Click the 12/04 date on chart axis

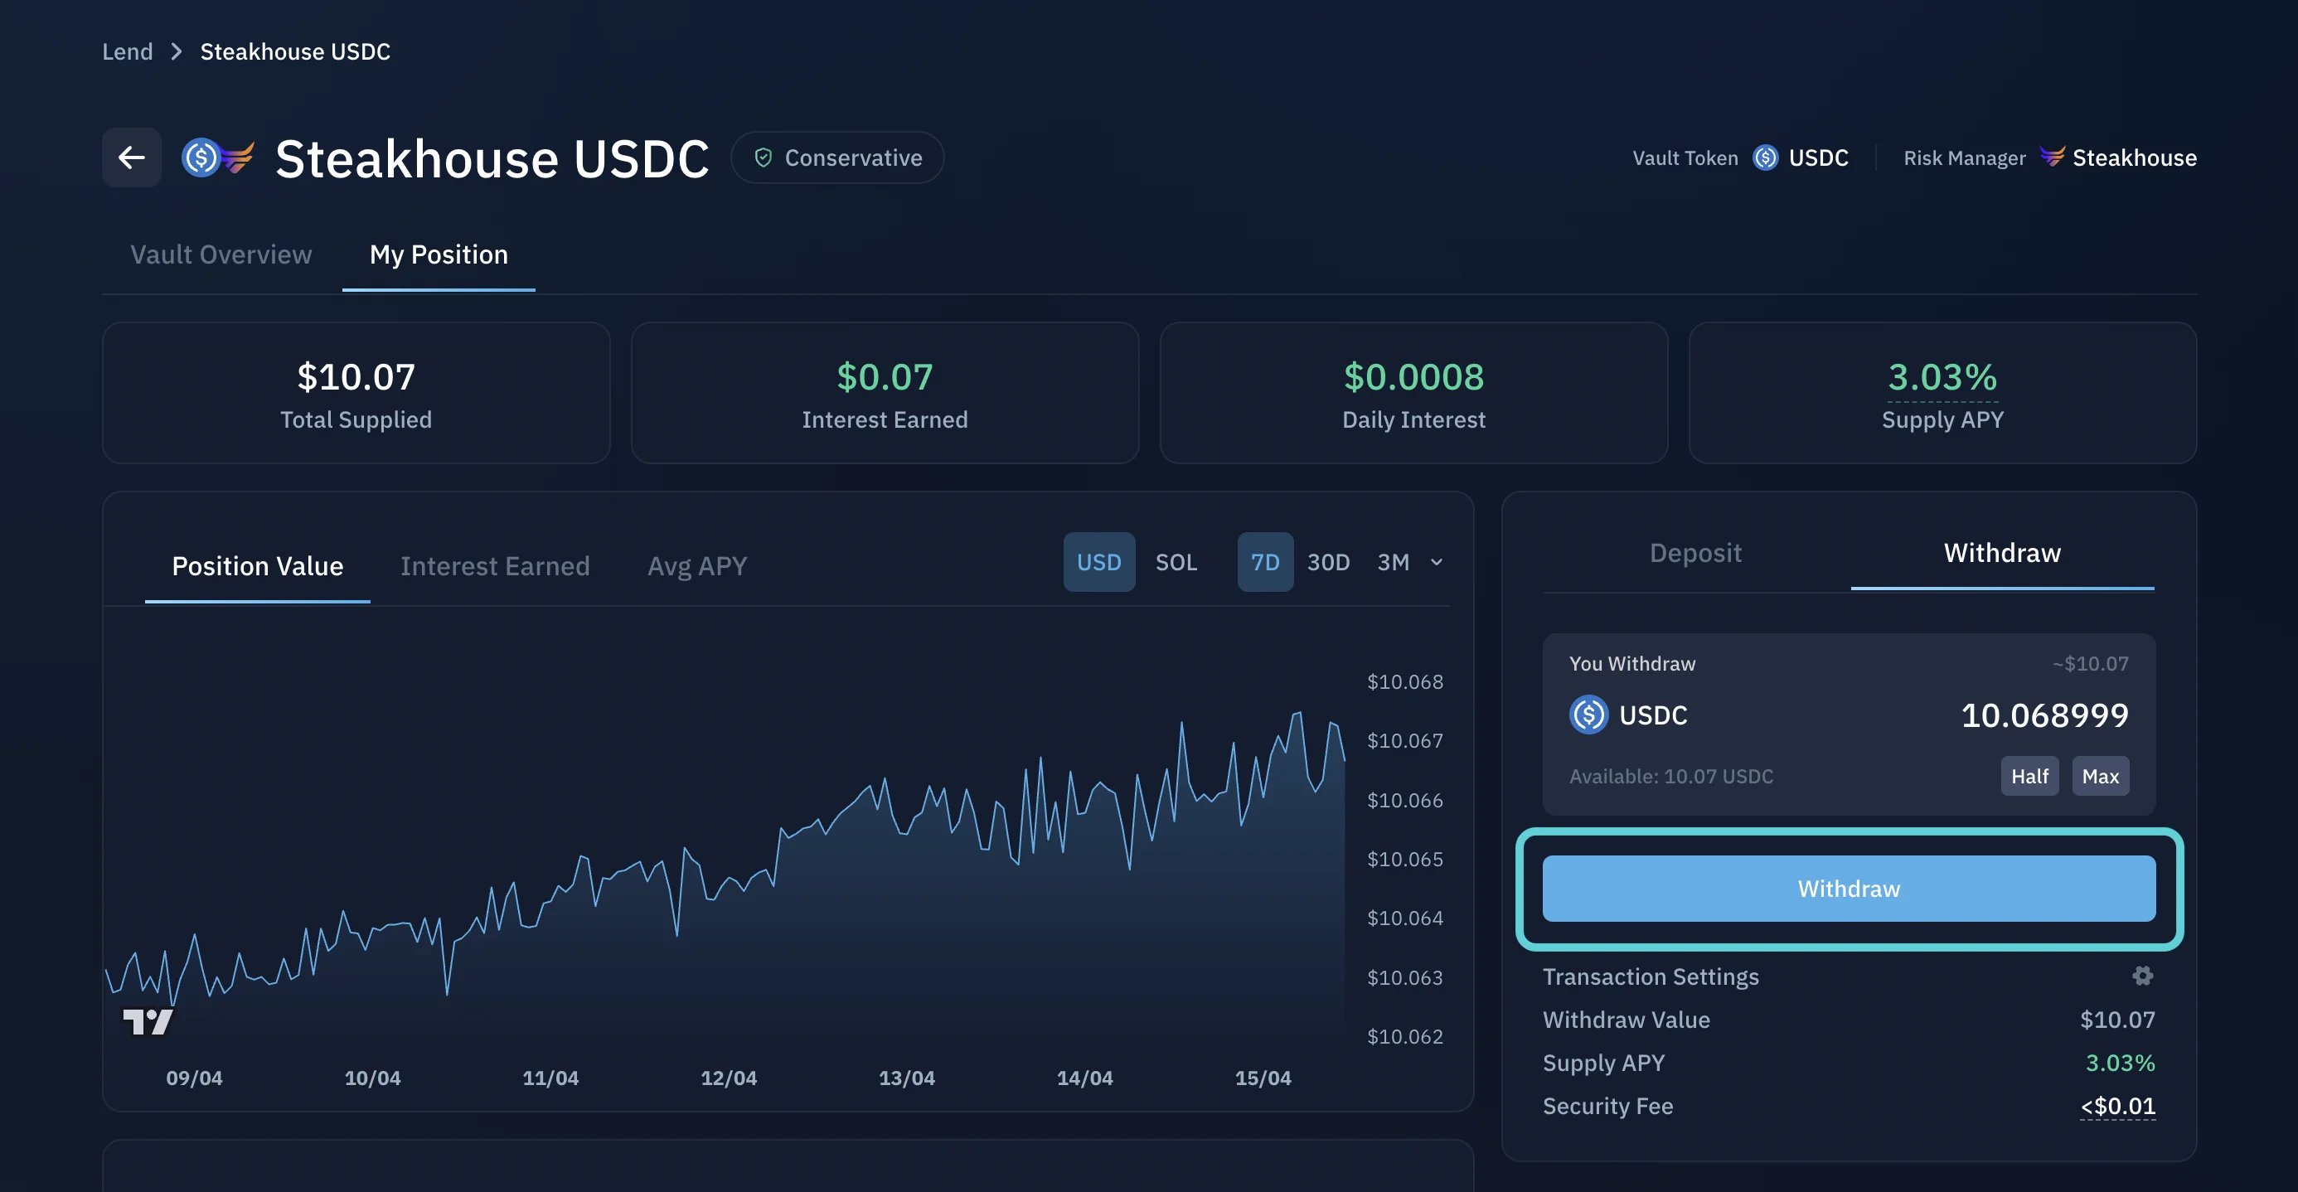pos(728,1078)
